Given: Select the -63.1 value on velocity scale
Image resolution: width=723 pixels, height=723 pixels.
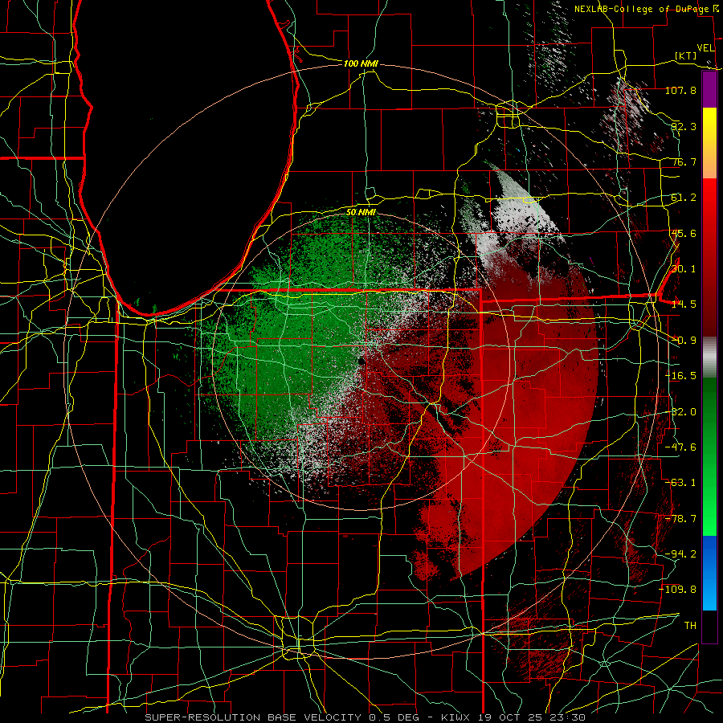Looking at the screenshot, I should pyautogui.click(x=680, y=483).
